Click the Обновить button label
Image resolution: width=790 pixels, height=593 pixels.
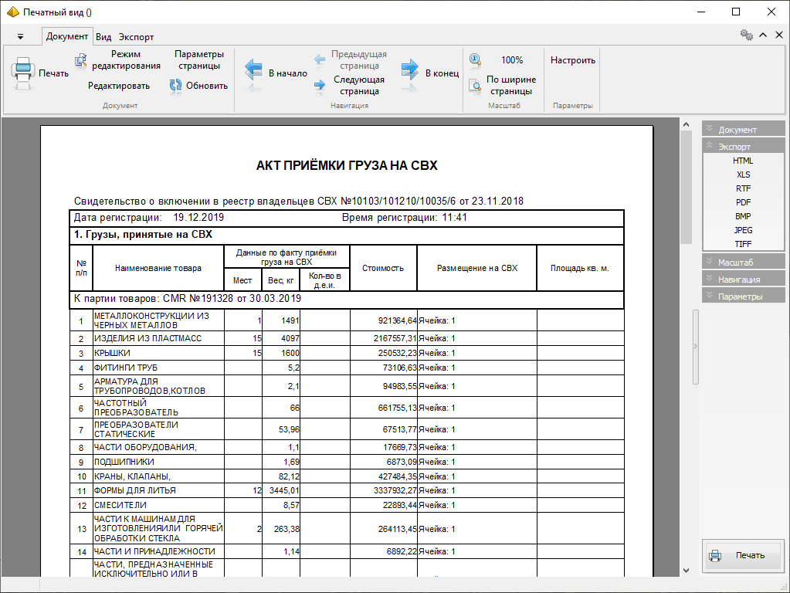tap(206, 86)
